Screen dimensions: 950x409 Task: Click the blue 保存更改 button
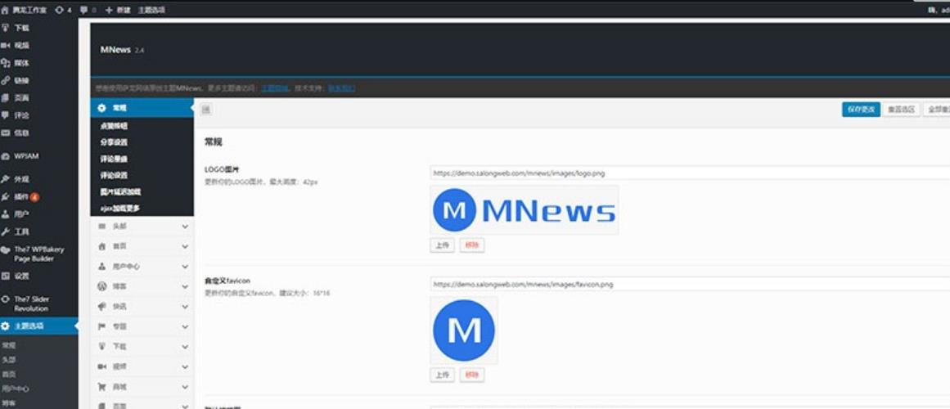861,110
